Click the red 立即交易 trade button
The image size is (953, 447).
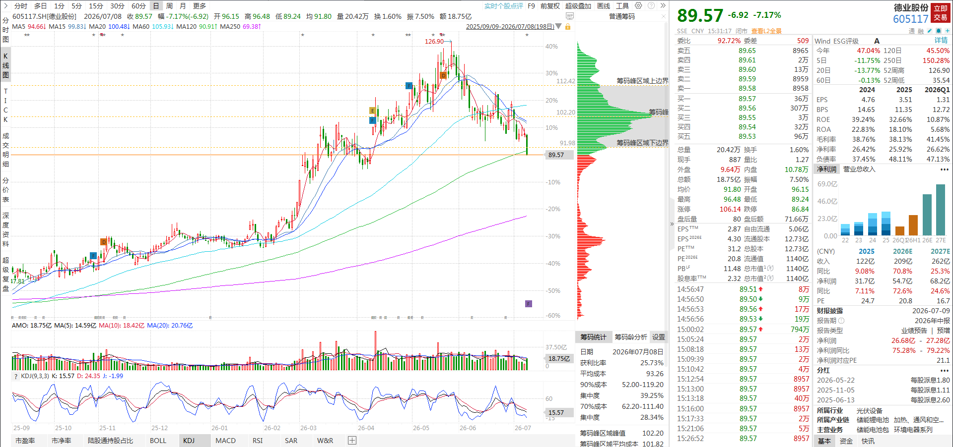pos(941,13)
